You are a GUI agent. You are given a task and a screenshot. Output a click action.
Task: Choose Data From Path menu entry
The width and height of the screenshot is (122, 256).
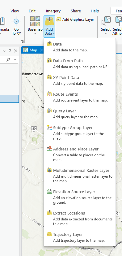coord(80,64)
